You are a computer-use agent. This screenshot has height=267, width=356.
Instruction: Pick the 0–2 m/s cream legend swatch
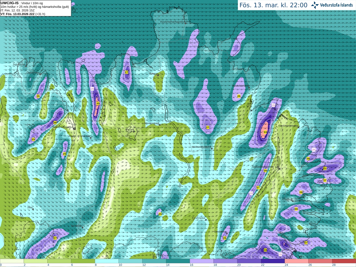tap(12, 261)
